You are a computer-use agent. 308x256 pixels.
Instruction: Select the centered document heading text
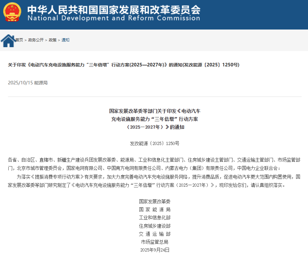pyautogui.click(x=154, y=119)
